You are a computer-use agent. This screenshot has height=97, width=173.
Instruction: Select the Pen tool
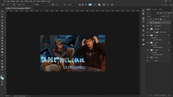click(2, 55)
